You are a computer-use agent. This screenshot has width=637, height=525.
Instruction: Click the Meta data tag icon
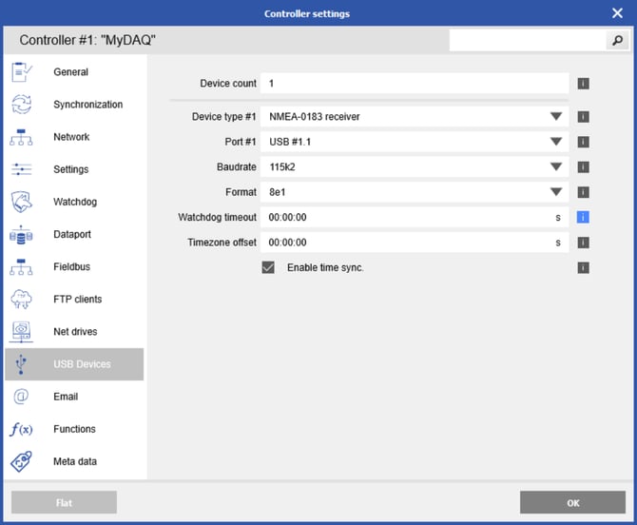(22, 461)
